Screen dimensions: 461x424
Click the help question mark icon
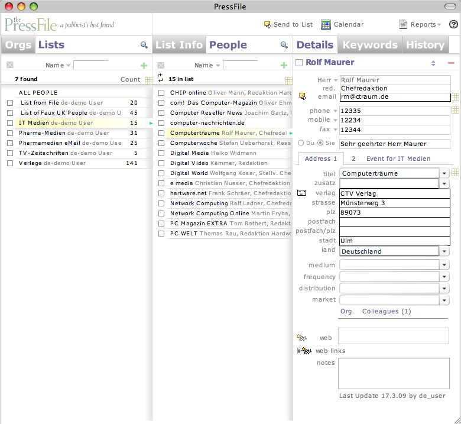pos(453,25)
